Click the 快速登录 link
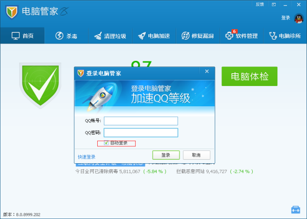Viewport: 307px width, 219px height. [86, 157]
